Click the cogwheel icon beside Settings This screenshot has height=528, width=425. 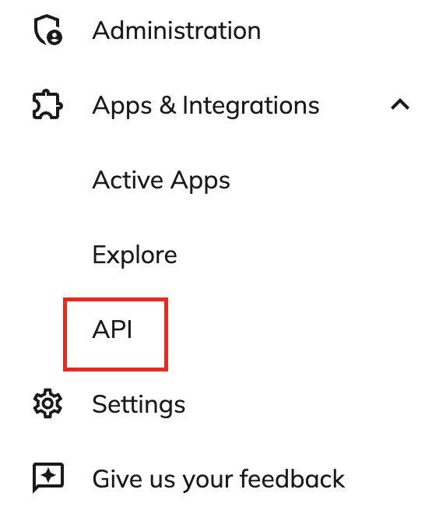pyautogui.click(x=47, y=403)
